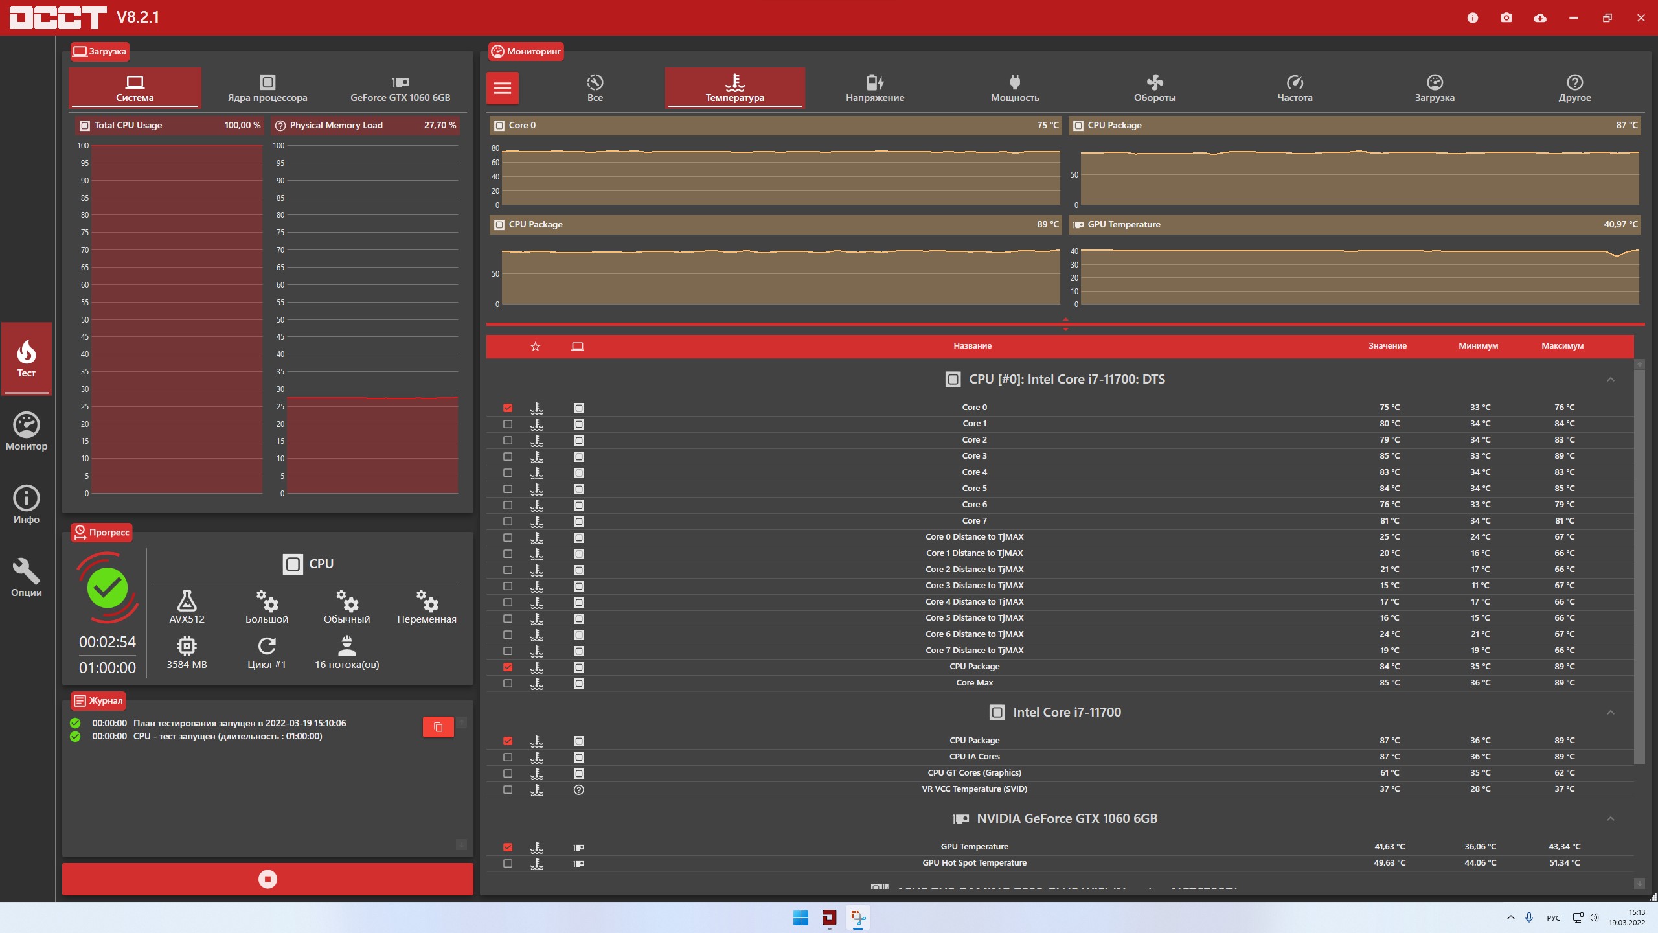The image size is (1658, 933).
Task: Uncheck the GPU Temperature checkbox
Action: (x=508, y=847)
